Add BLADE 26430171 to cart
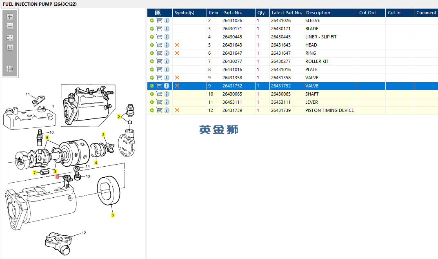The image size is (438, 259). point(159,29)
